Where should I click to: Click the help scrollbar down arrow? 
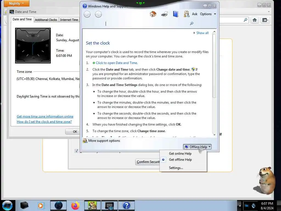(x=214, y=135)
